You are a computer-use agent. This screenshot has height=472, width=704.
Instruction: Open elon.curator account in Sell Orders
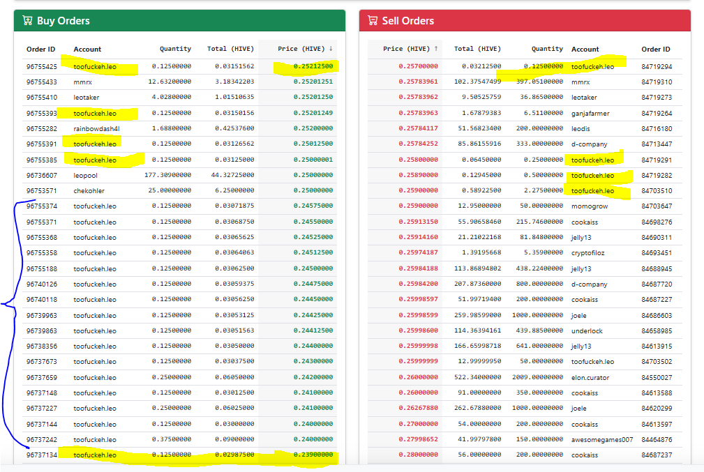pyautogui.click(x=590, y=378)
